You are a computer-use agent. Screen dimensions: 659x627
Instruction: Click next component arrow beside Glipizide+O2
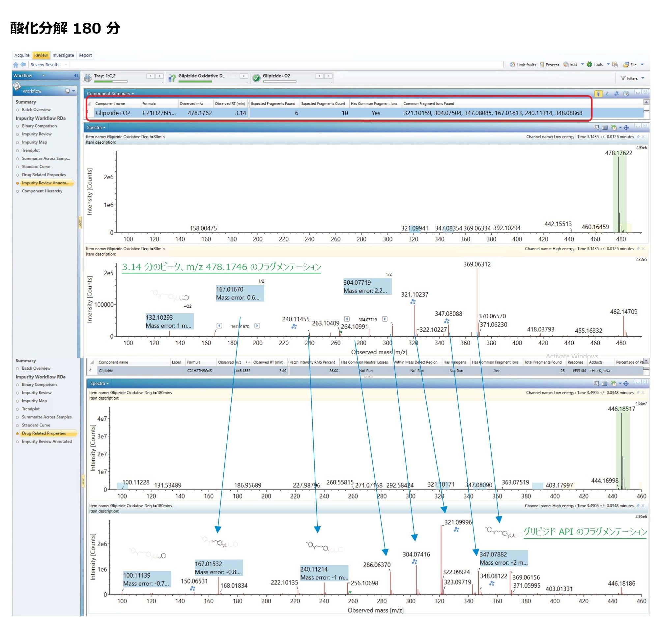[328, 76]
